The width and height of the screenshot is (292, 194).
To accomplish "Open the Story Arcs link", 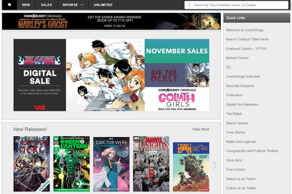I will (x=234, y=160).
